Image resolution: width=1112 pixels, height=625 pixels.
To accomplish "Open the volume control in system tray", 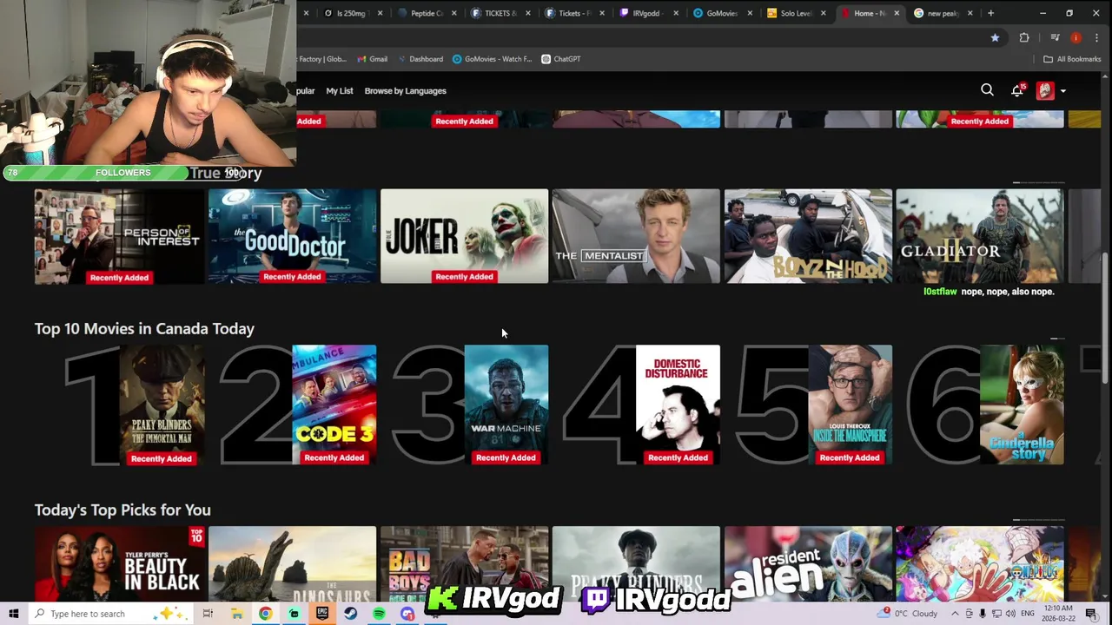I will click(1010, 614).
